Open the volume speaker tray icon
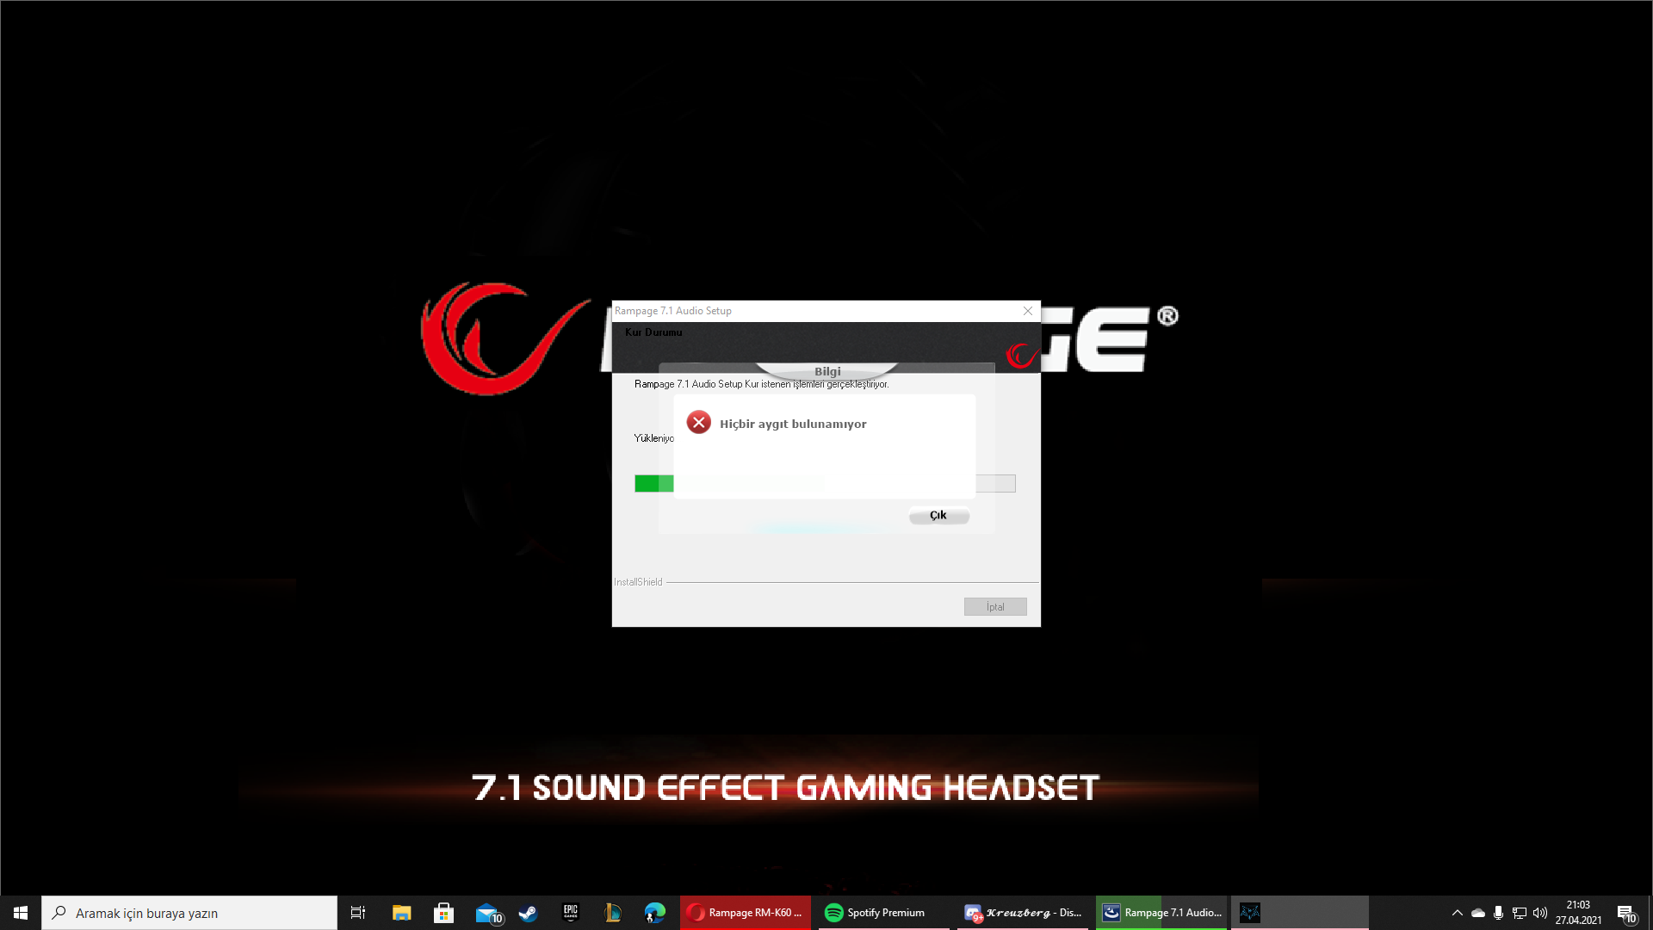1653x930 pixels. click(x=1540, y=913)
